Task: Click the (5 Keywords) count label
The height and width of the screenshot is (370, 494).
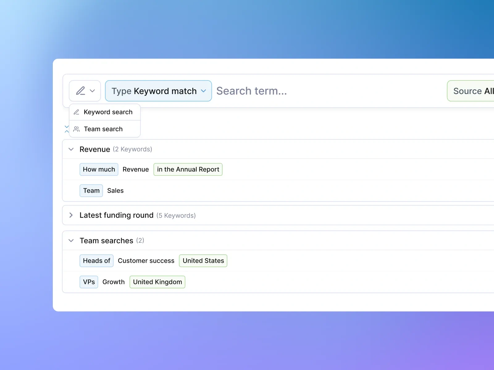Action: pos(176,216)
